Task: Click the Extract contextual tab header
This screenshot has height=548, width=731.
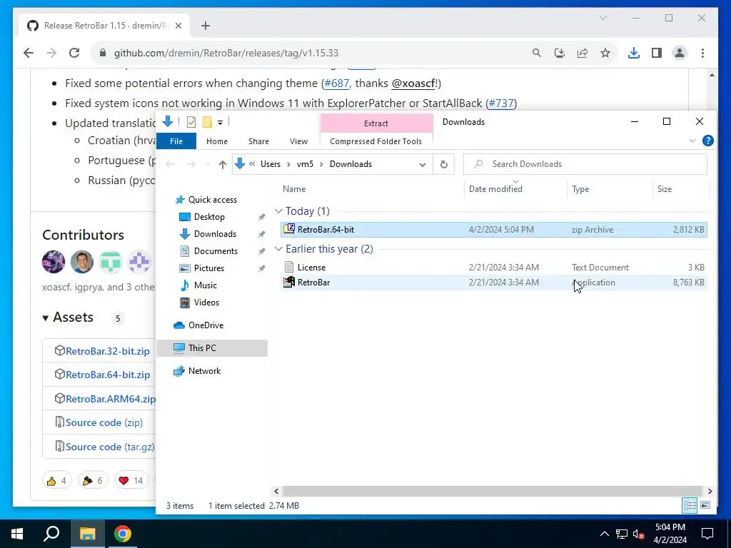Action: point(375,123)
